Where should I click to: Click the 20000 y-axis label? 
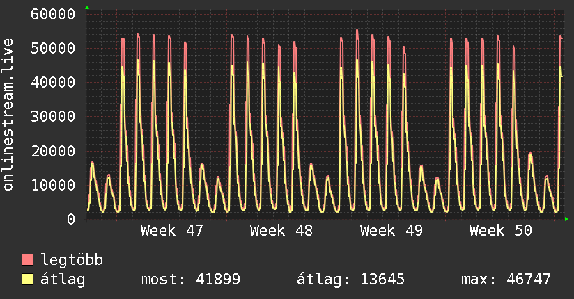(53, 151)
